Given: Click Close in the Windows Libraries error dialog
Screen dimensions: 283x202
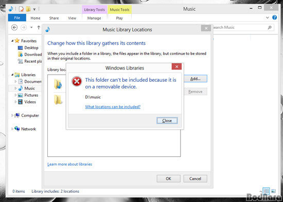Looking at the screenshot, I should coord(167,121).
